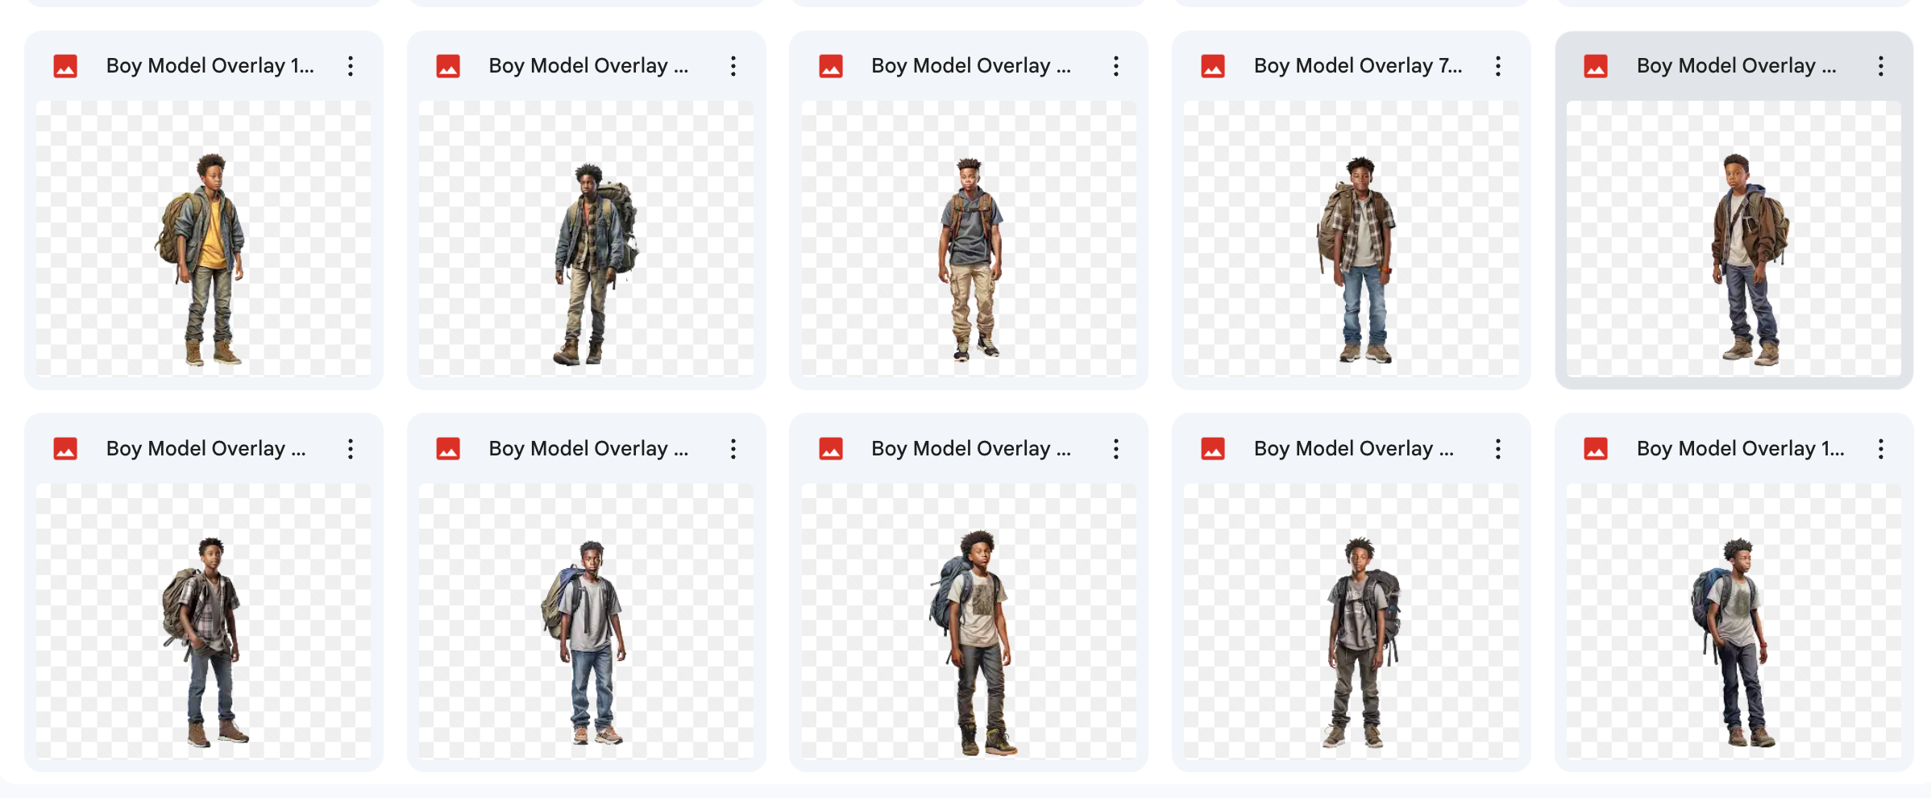Open More actions menu for Boy Model Overlay 7 file
The height and width of the screenshot is (798, 1931).
coord(1497,66)
